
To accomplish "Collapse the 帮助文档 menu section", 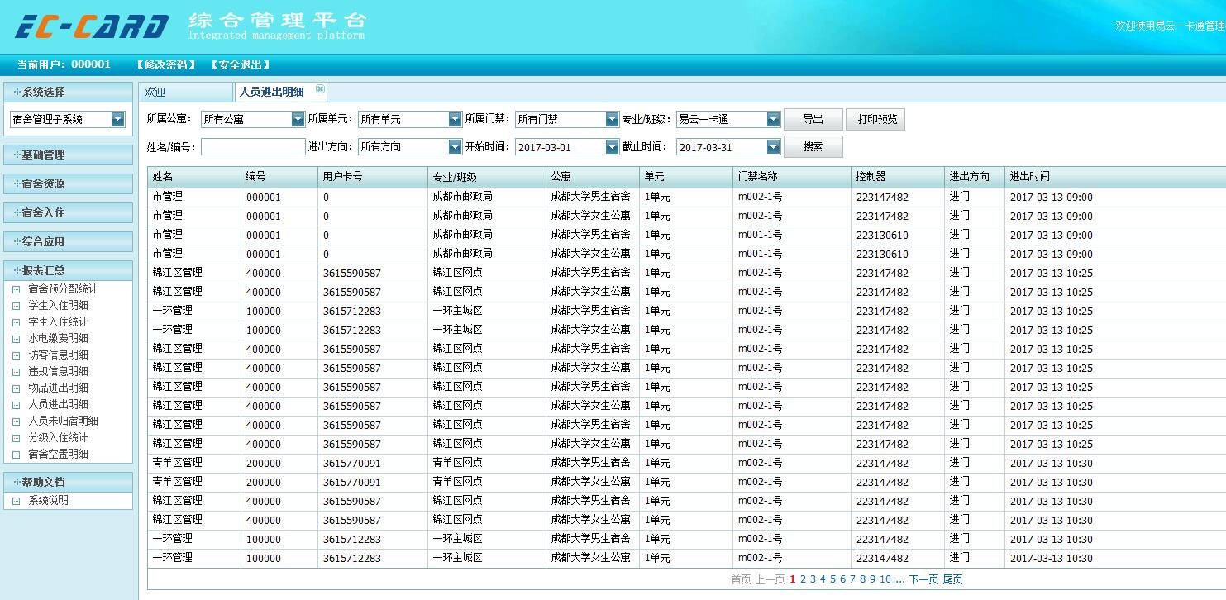I will point(68,482).
